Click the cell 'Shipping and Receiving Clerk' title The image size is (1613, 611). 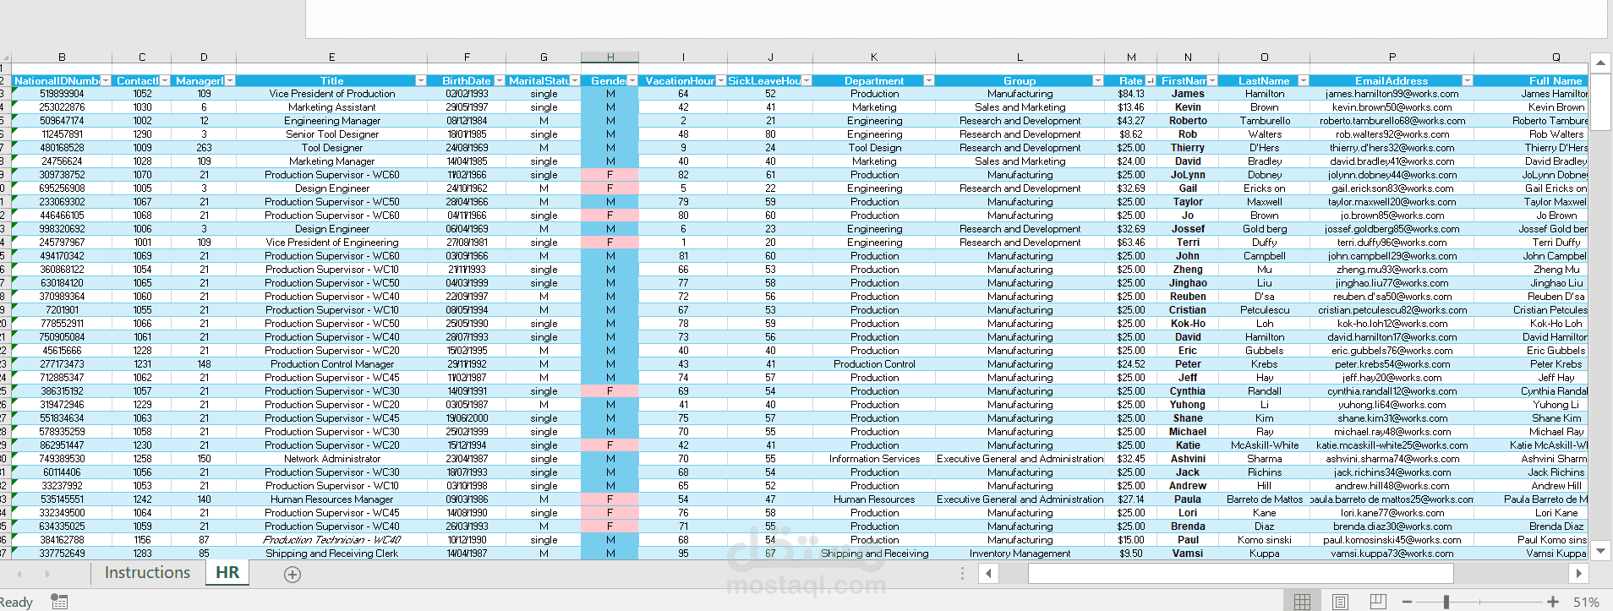click(332, 554)
